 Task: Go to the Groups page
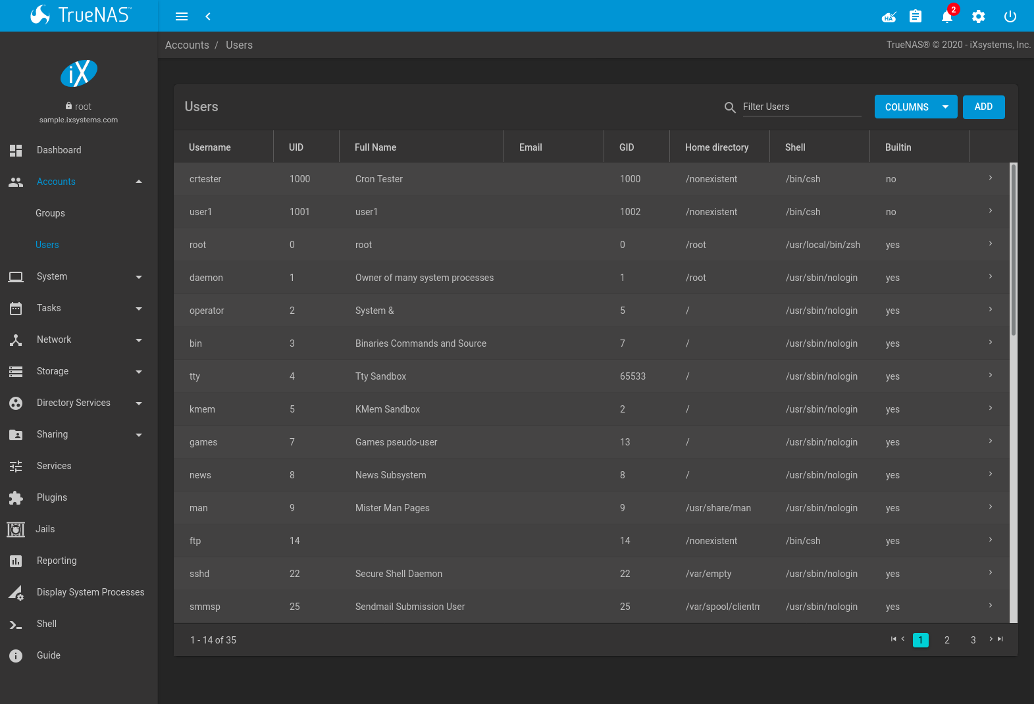click(50, 213)
